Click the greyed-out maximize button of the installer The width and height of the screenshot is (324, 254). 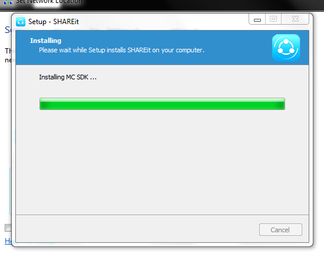click(x=273, y=19)
